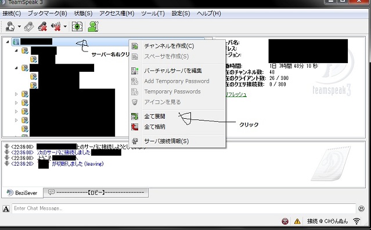Image resolution: width=371 pixels, height=230 pixels.
Task: Click the text format A icon
Action: [x=6, y=209]
